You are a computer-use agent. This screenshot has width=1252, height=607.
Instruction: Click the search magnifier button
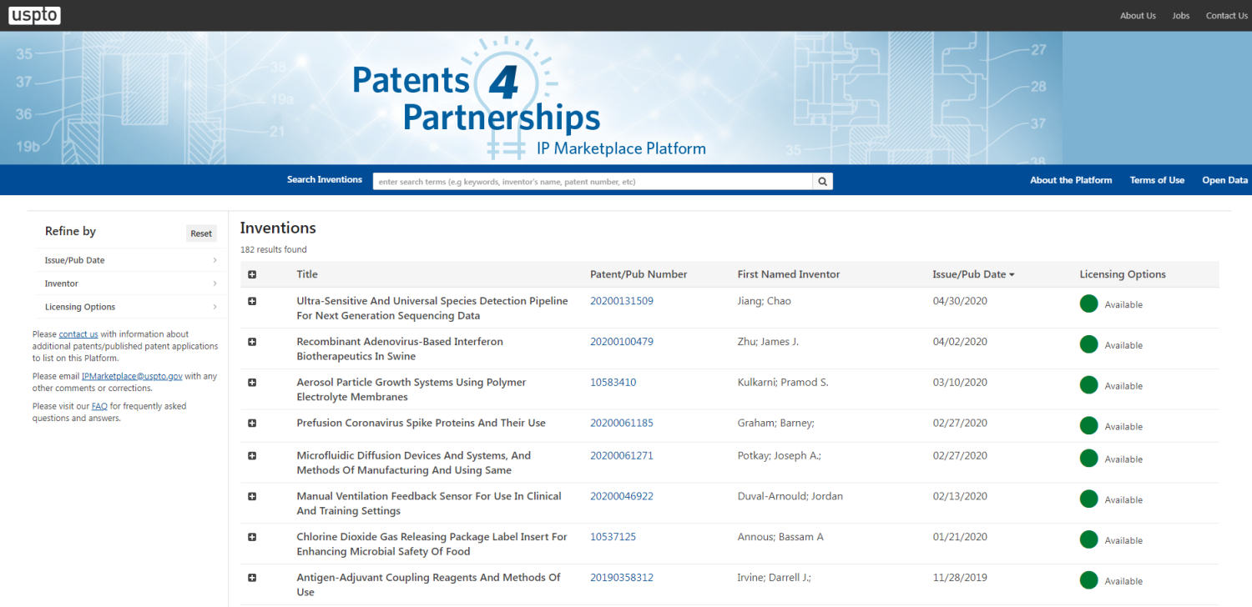tap(822, 181)
